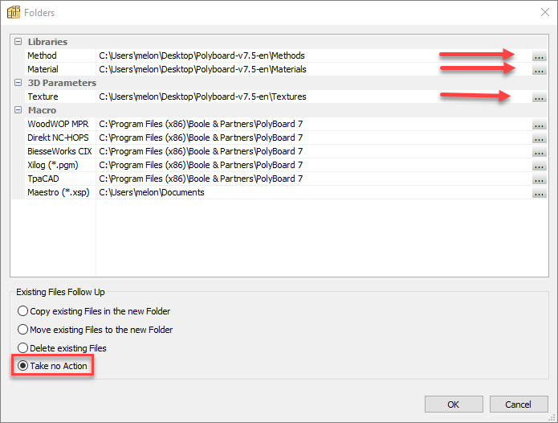Collapse the 3D Parameters group

point(18,83)
